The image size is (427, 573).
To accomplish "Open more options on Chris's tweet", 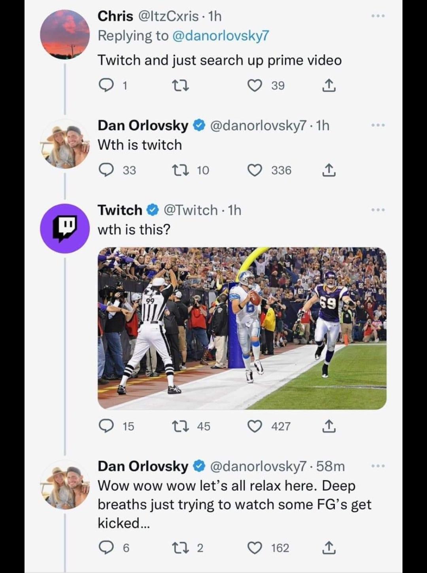I will (378, 16).
